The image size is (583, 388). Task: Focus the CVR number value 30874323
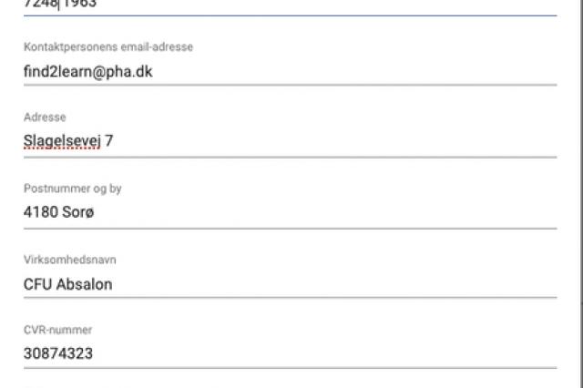coord(58,353)
